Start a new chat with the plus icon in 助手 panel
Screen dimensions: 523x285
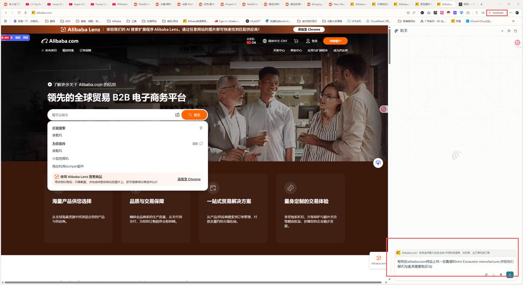pos(502,31)
